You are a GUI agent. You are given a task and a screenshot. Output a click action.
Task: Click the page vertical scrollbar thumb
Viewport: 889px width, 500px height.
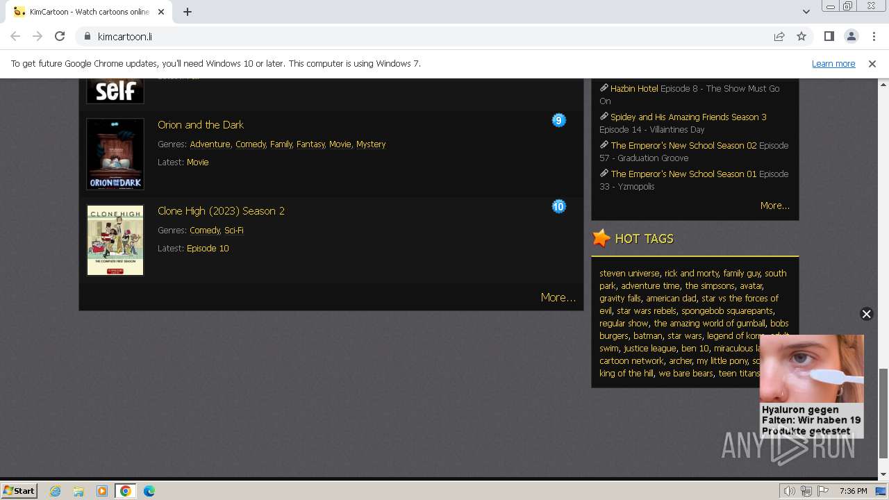point(883,413)
